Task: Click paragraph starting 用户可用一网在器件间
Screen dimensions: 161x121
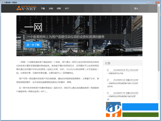Action: click(x=58, y=80)
